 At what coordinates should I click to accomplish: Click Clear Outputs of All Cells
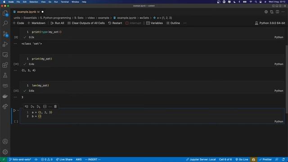point(86,23)
